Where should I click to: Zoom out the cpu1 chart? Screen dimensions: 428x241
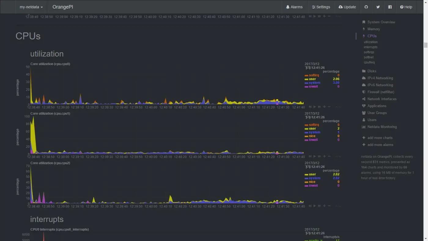coord(329,156)
